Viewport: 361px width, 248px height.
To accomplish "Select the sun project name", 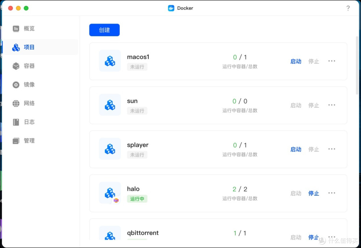I will point(132,101).
